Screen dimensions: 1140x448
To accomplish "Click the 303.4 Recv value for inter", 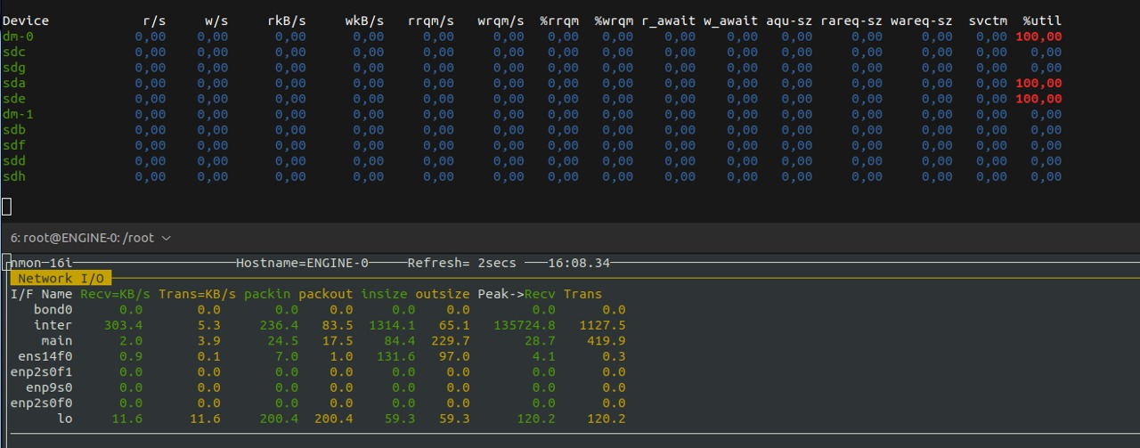I will point(123,325).
